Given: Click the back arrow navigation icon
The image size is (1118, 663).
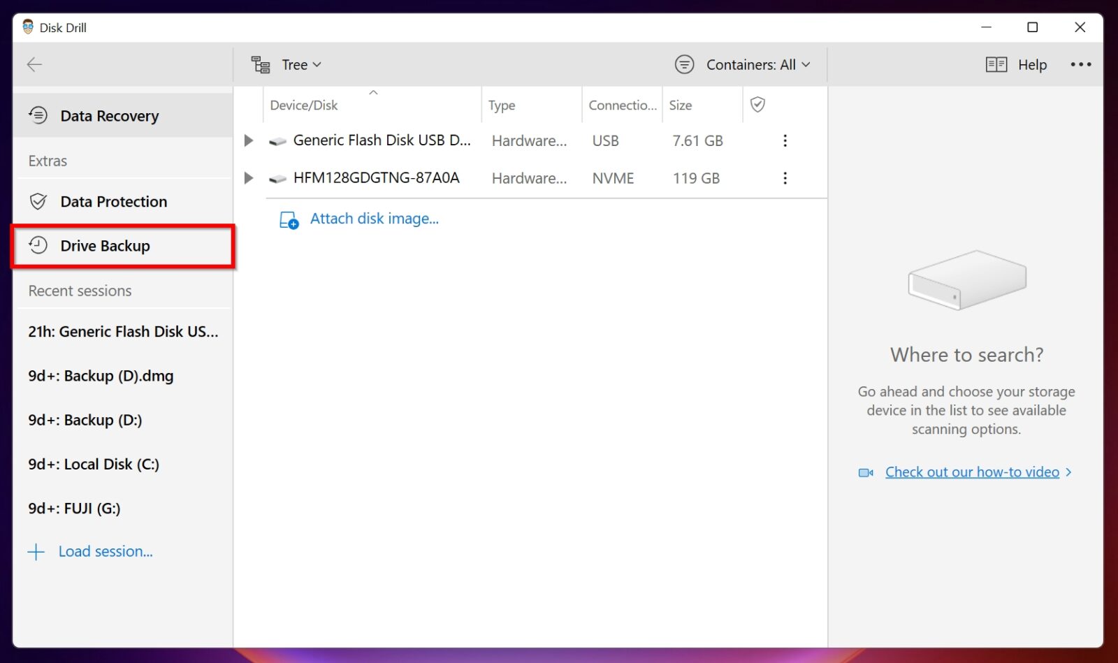Looking at the screenshot, I should coord(34,64).
